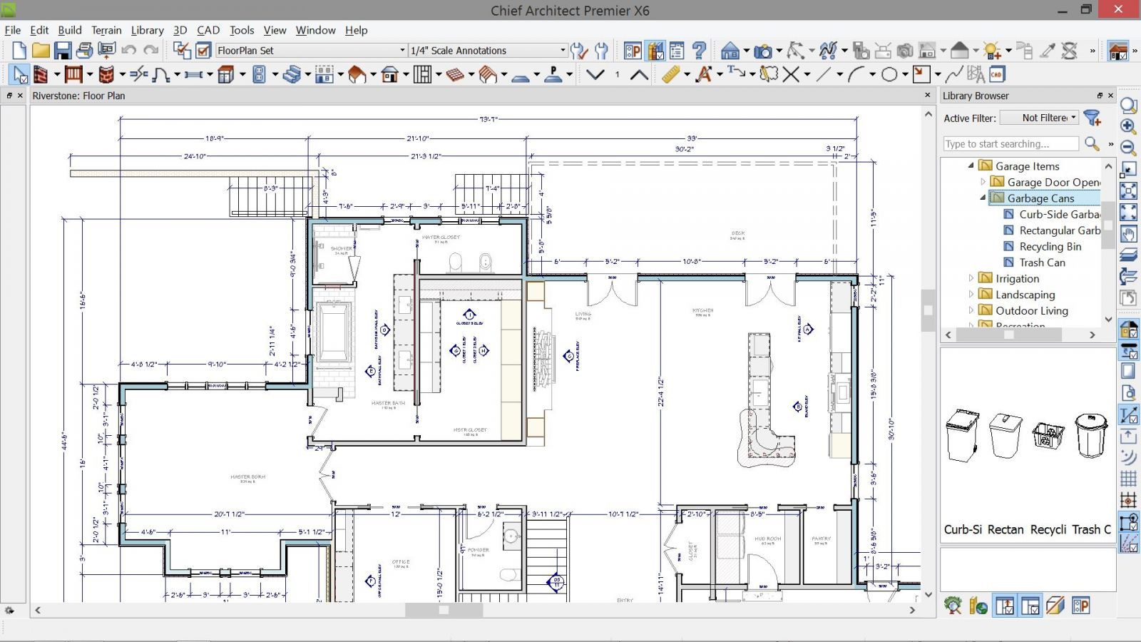Open the Terrain menu

pos(106,30)
